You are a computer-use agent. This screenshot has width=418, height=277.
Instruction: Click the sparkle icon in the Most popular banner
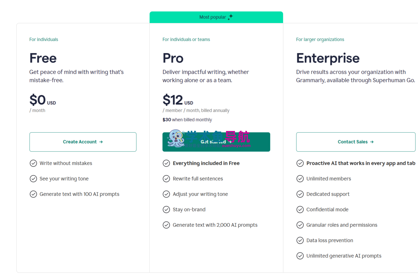(230, 17)
